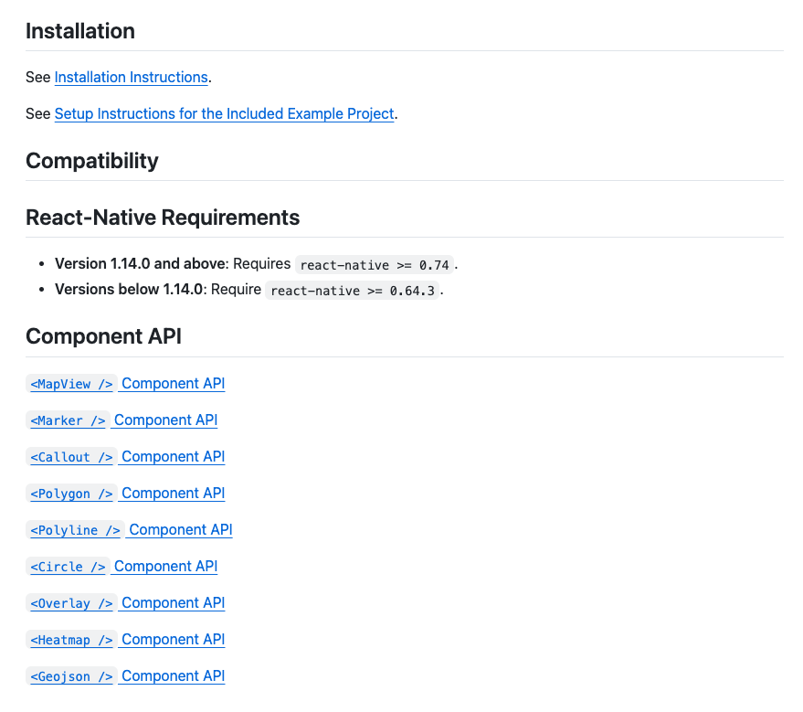Open Setup Instructions for the Included Example Project
803x712 pixels.
(x=224, y=114)
